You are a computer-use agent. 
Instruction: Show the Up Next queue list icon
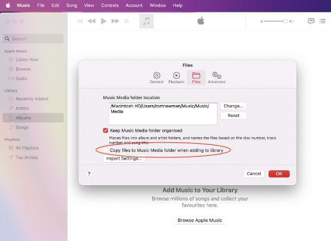click(x=322, y=21)
